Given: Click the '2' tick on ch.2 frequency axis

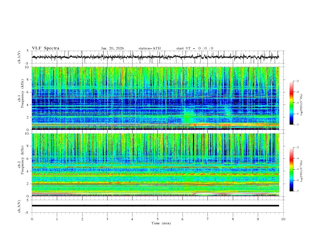Looking at the screenshot, I should (29, 184).
